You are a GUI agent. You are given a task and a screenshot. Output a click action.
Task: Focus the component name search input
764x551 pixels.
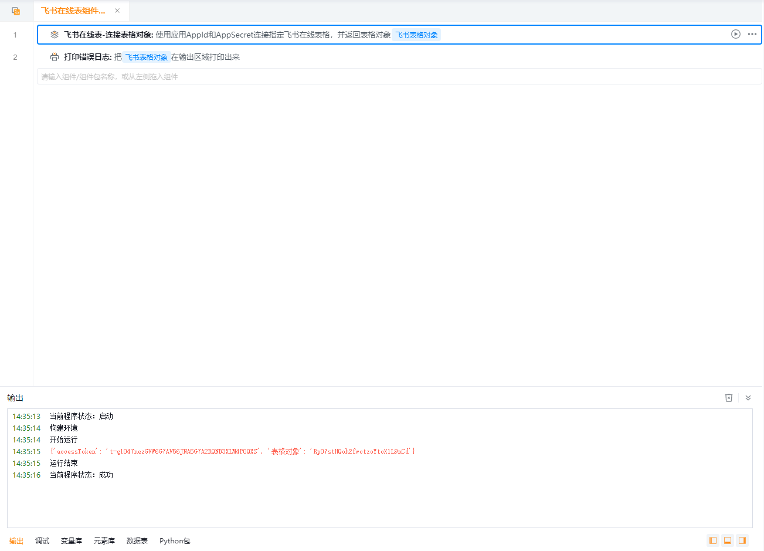coord(399,76)
